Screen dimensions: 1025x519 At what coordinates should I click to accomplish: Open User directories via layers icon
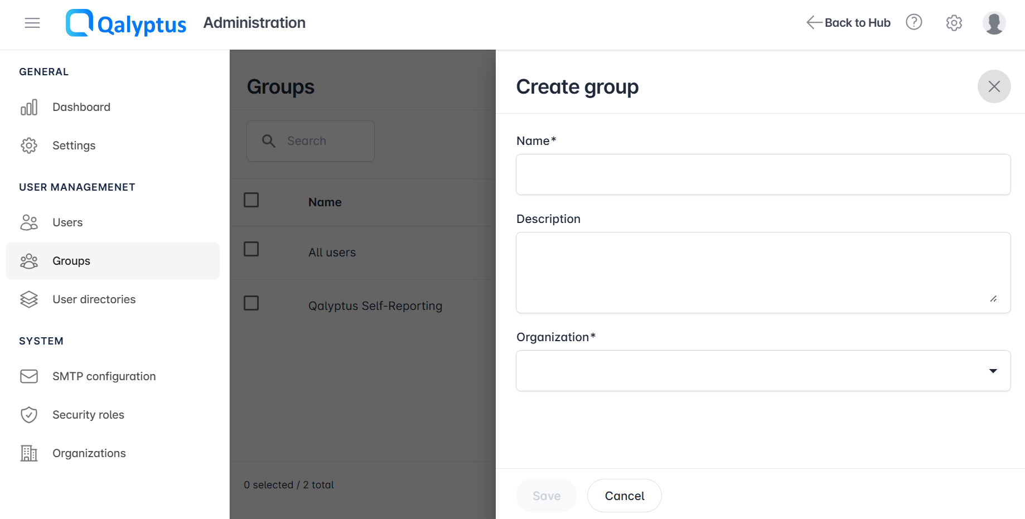pyautogui.click(x=29, y=299)
